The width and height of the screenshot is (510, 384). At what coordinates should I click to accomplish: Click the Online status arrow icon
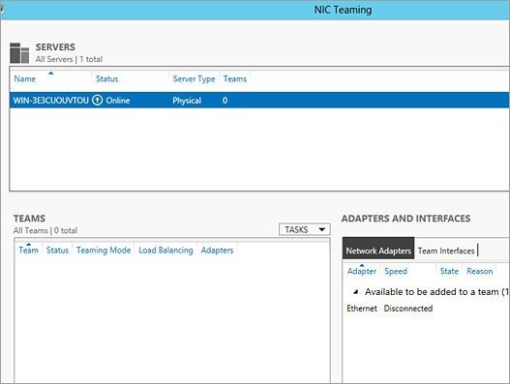pyautogui.click(x=97, y=101)
